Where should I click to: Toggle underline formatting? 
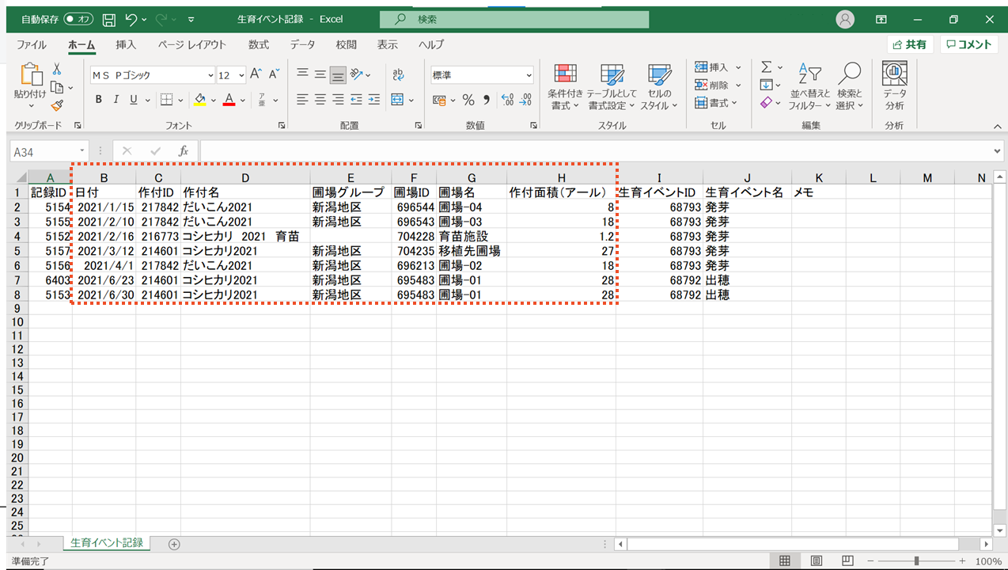coord(134,100)
